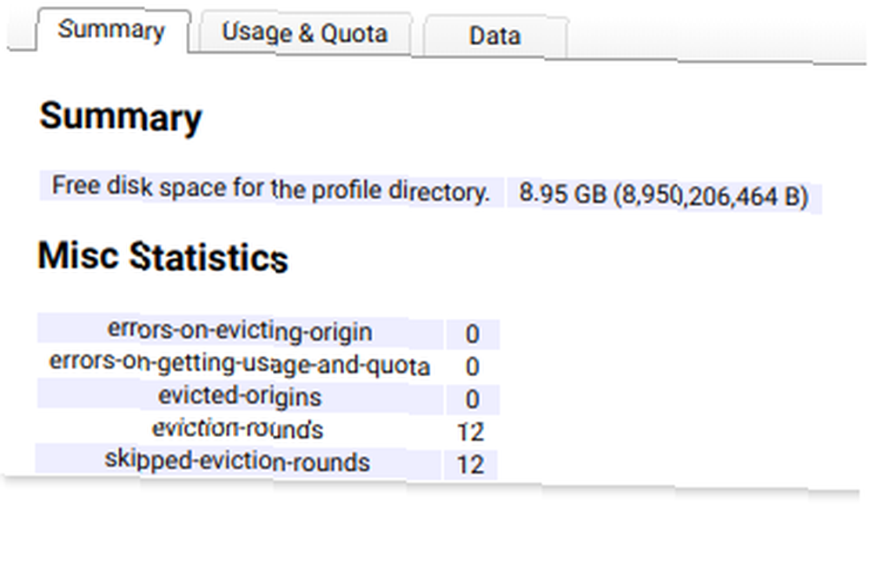The width and height of the screenshot is (869, 576).
Task: Click the errors-on-getting-usage-and-quota label
Action: (240, 363)
